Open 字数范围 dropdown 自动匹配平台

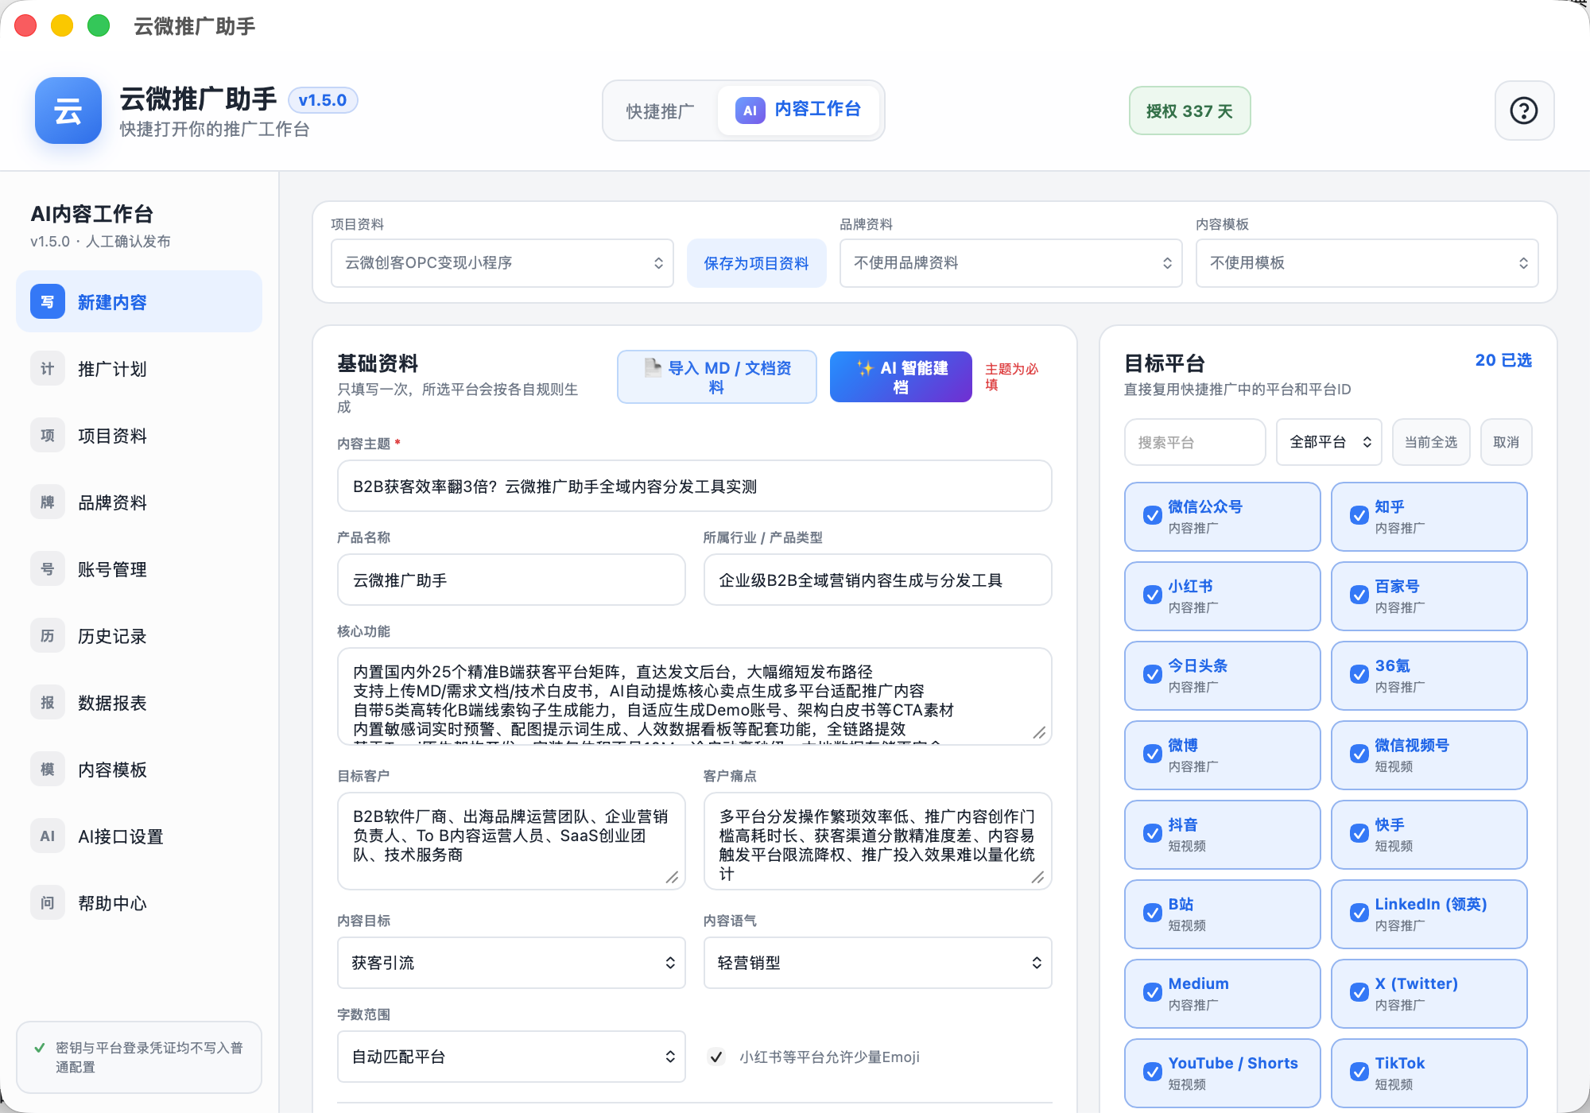coord(511,1057)
